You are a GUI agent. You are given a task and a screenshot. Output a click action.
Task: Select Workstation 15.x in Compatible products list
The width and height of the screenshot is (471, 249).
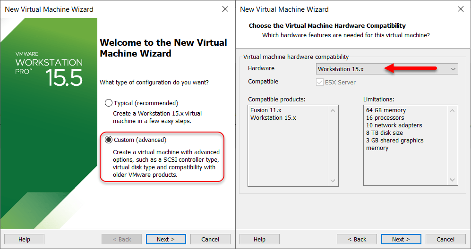click(273, 117)
